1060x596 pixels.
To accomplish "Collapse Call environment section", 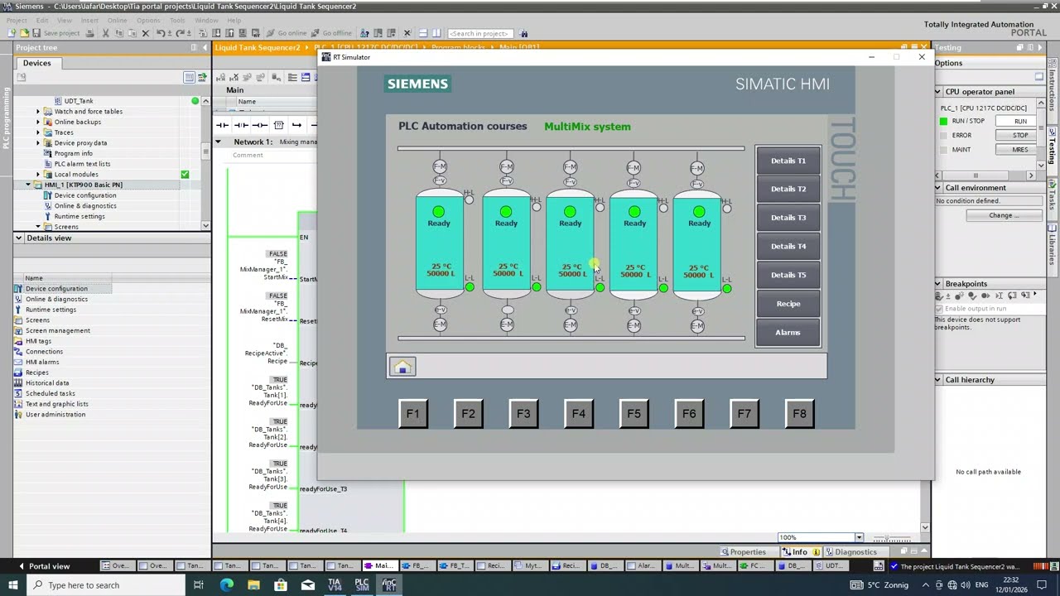I will (x=938, y=188).
